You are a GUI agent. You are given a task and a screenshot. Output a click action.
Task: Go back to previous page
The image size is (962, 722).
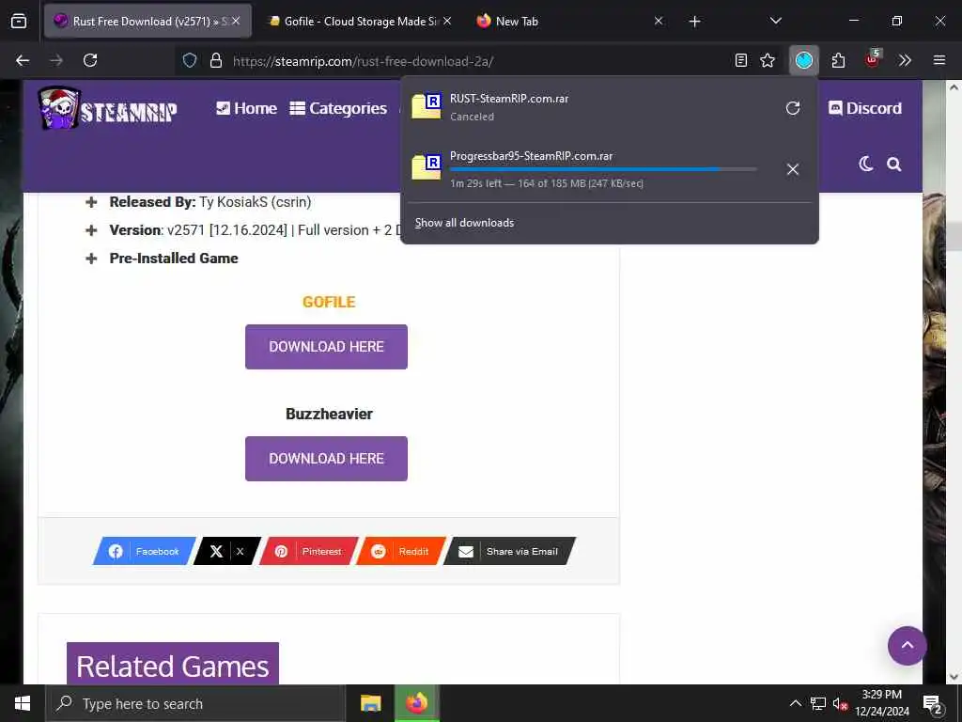(x=23, y=60)
